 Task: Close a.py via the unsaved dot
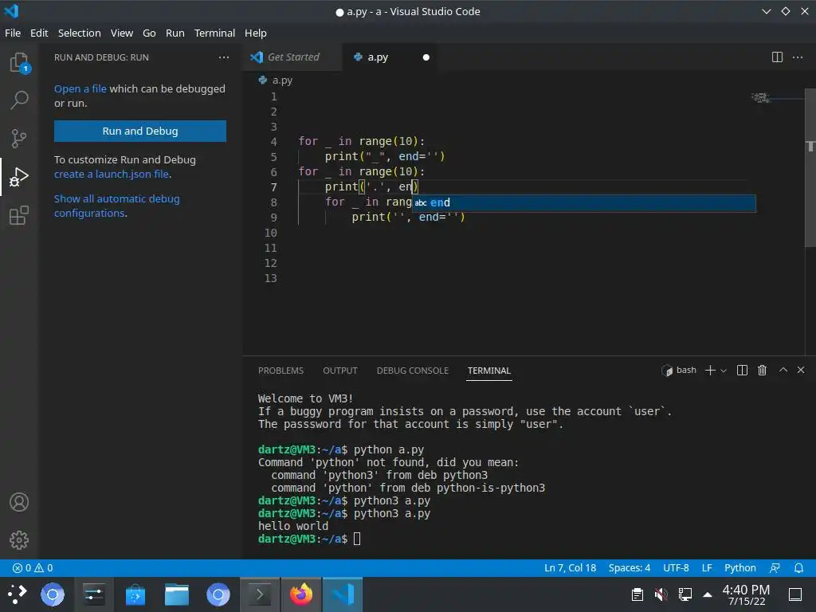coord(426,57)
